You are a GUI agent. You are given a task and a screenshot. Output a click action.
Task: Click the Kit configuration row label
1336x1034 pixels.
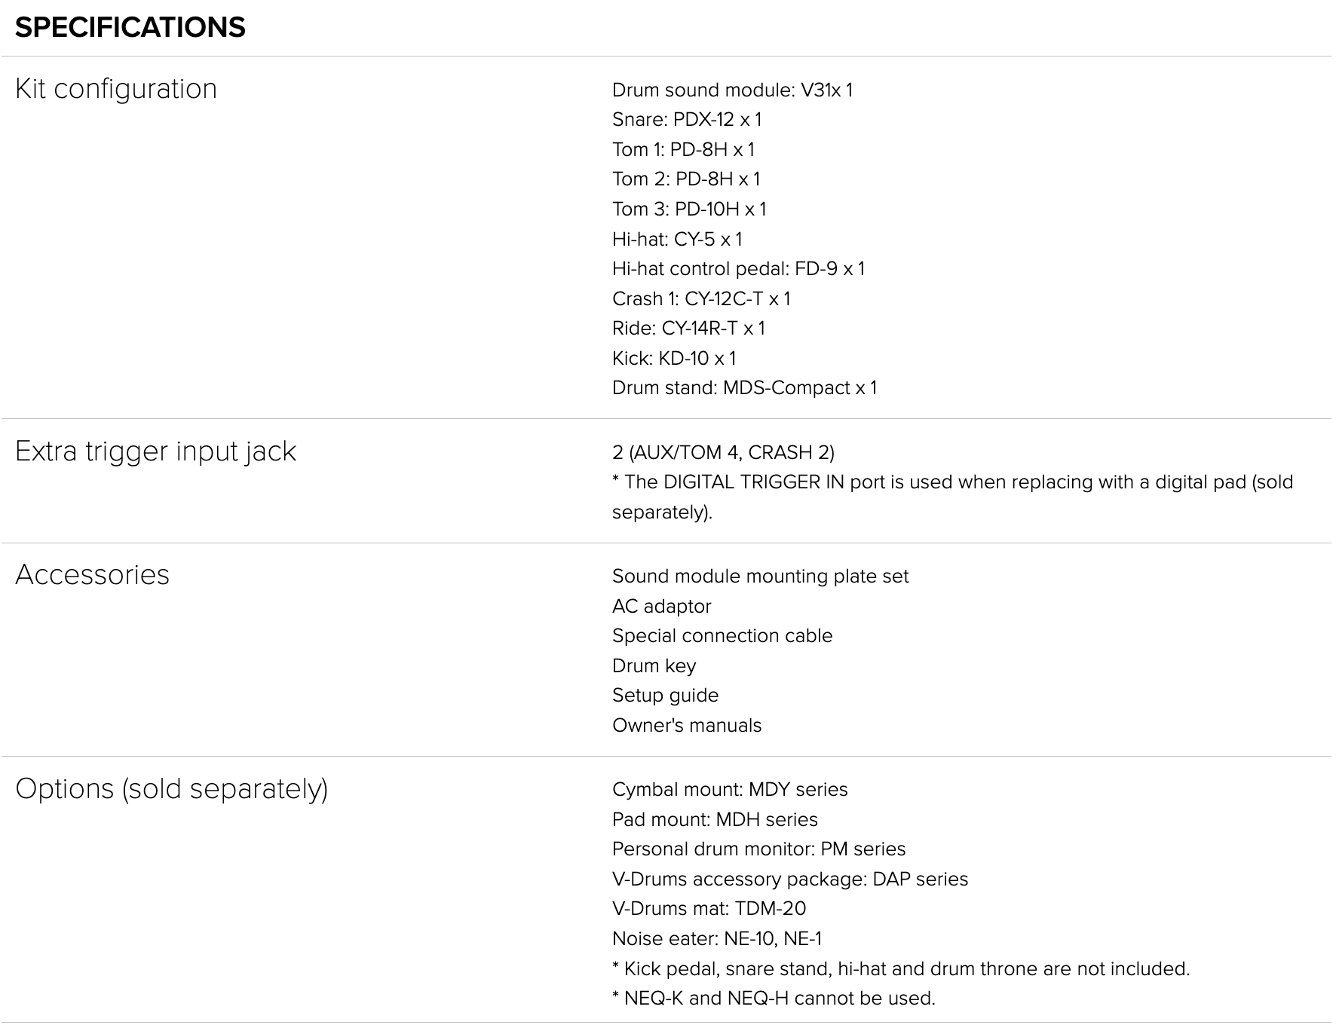116,89
